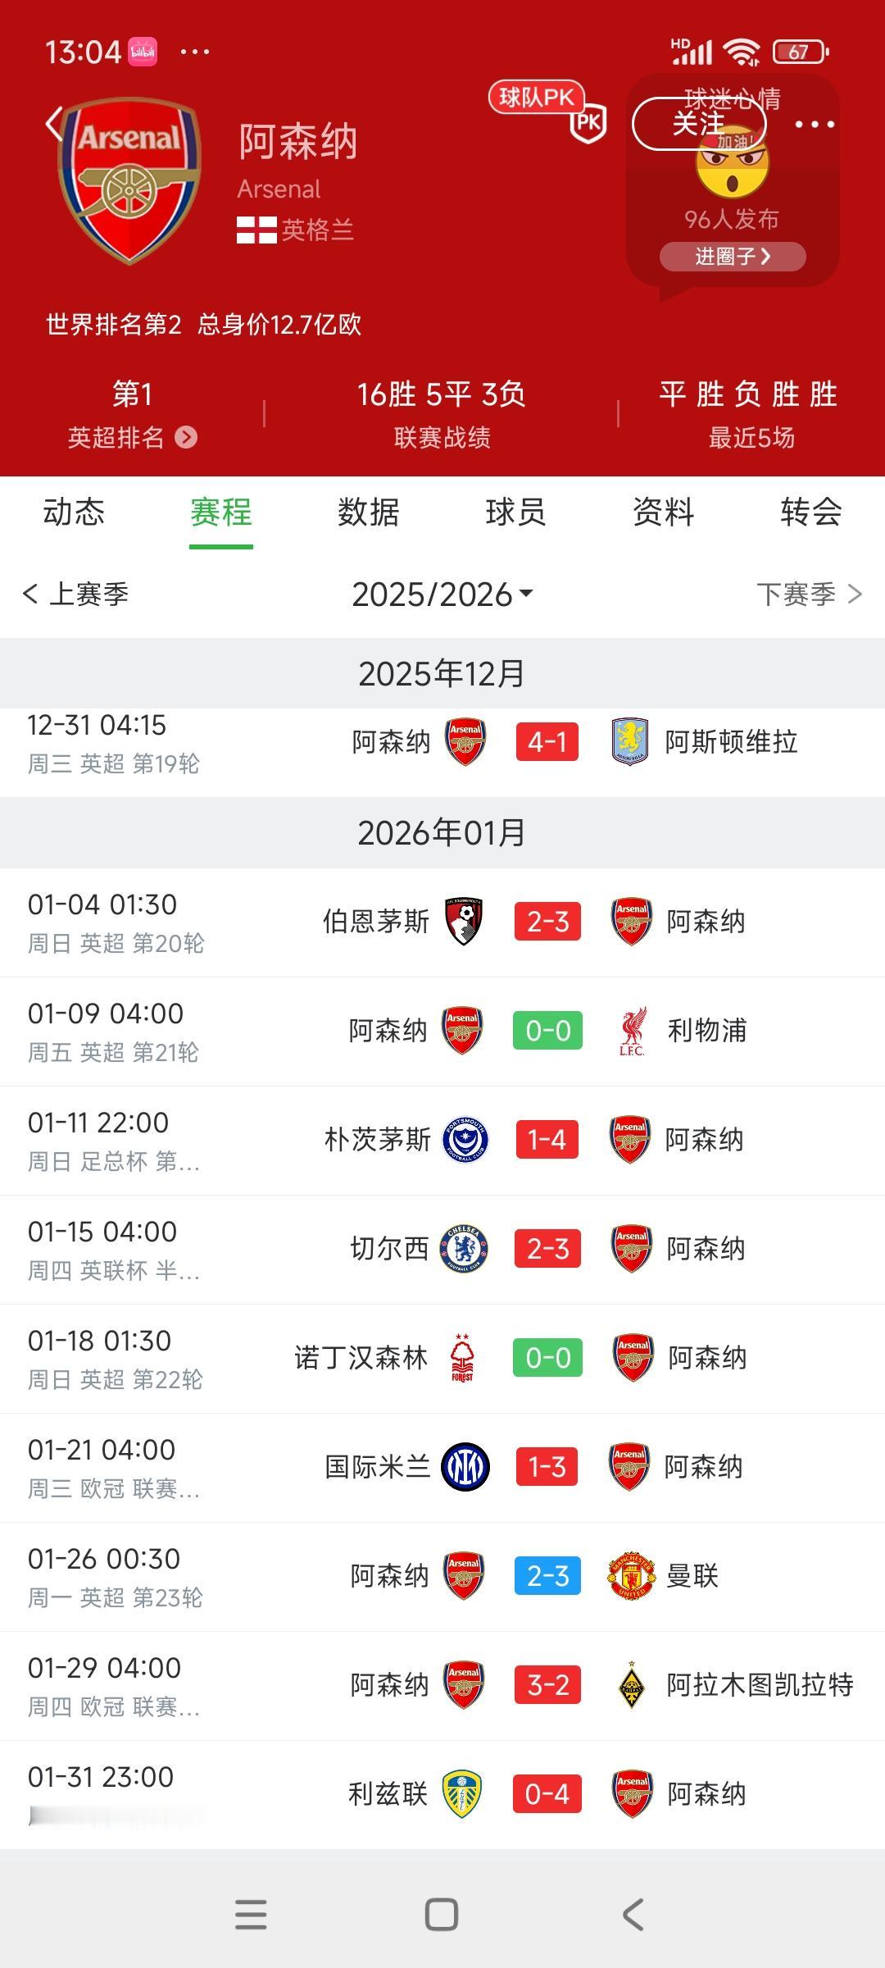The width and height of the screenshot is (885, 1968).
Task: Expand the 英超排名 league ranking arrow
Action: pos(186,437)
